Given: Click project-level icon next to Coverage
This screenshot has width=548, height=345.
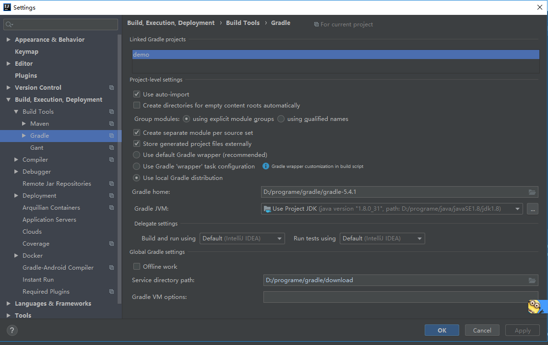Looking at the screenshot, I should (111, 244).
